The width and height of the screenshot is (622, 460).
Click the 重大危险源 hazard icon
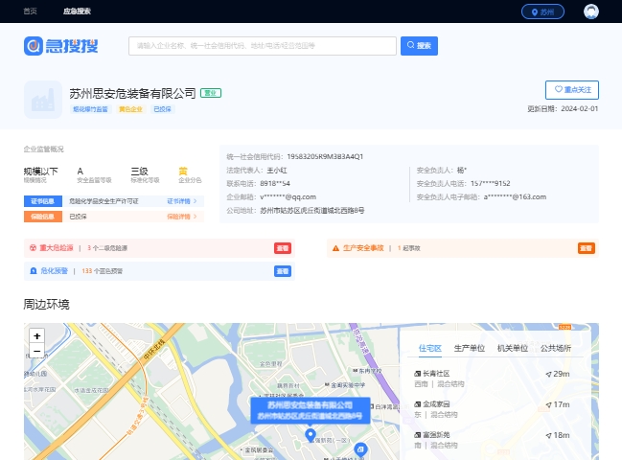[33, 248]
